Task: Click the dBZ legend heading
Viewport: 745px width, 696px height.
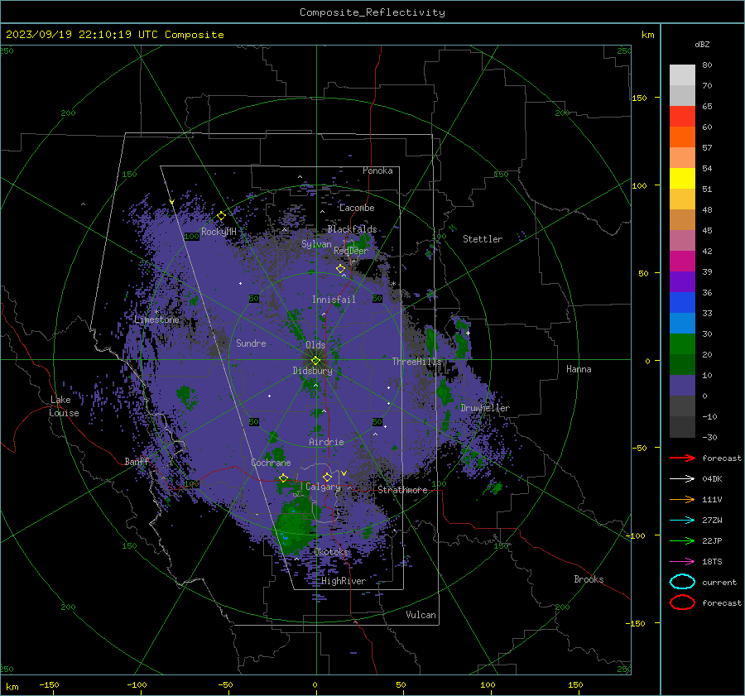Action: [x=702, y=44]
